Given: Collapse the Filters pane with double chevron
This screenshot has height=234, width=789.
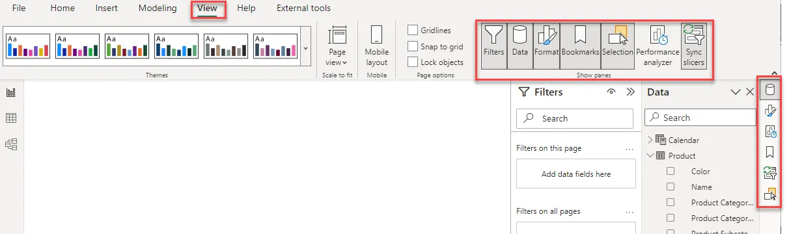Looking at the screenshot, I should (x=630, y=92).
